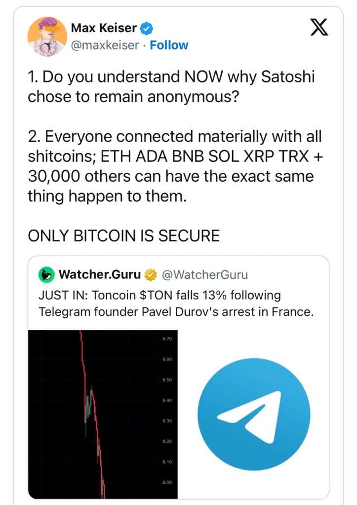Click the gold verified badge beside Watcher.Guru
This screenshot has height=505, width=357.
tap(151, 274)
